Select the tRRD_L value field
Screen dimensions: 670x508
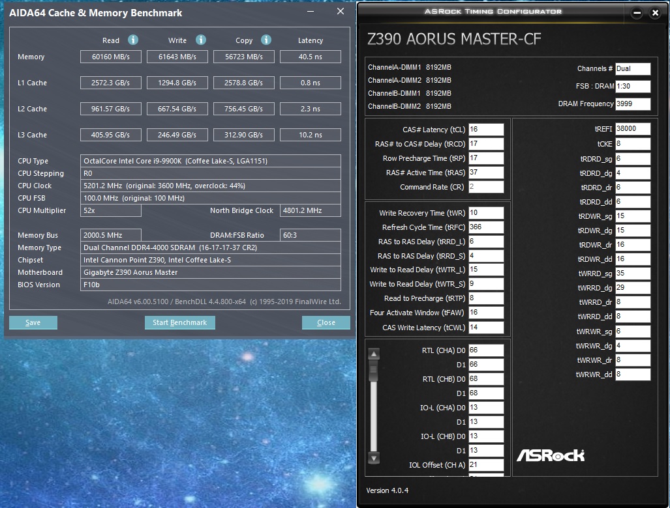coord(486,242)
